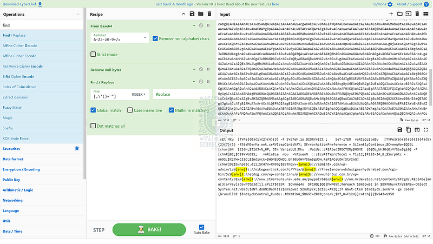Collapse the Remove null bytes operation
The height and width of the screenshot is (244, 433).
pyautogui.click(x=194, y=69)
